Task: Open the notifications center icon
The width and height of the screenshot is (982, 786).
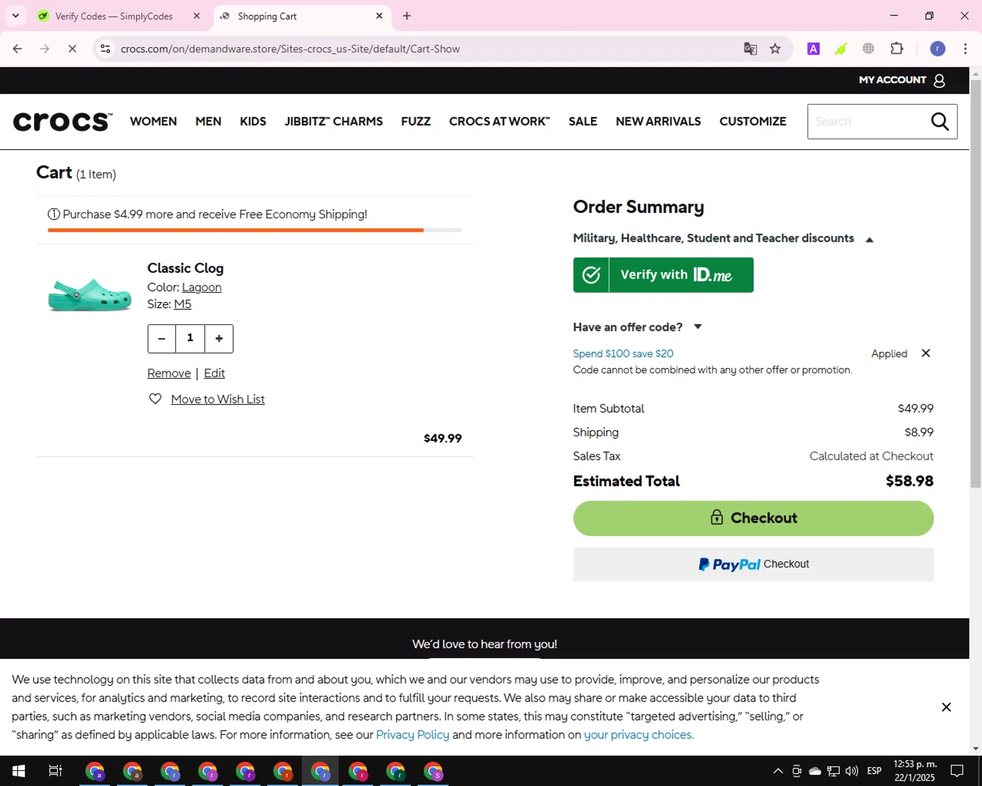Action: [956, 771]
